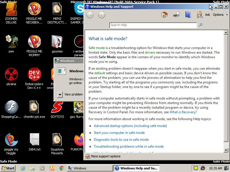Click the yellow tray notification icon
This screenshot has width=230, height=172.
pyautogui.click(x=195, y=168)
